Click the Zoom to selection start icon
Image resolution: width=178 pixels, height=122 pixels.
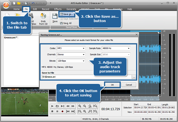pos(80,111)
